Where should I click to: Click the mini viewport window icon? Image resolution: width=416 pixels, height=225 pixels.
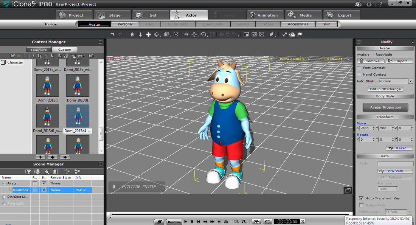point(246,34)
